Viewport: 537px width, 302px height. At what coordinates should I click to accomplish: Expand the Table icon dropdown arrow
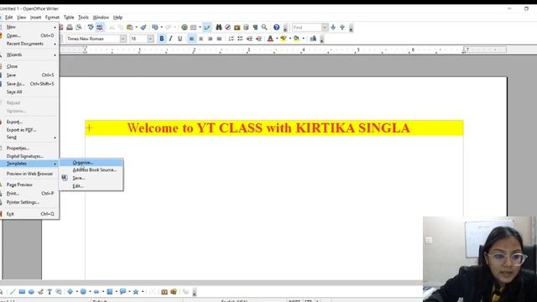tap(200, 28)
